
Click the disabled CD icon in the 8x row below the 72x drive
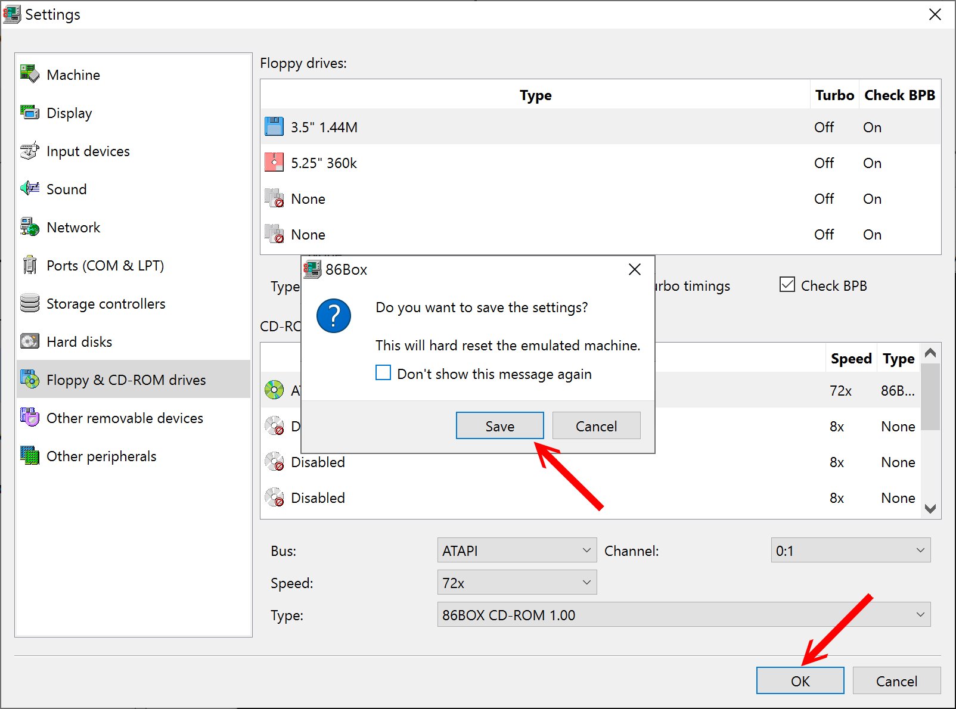tap(274, 426)
